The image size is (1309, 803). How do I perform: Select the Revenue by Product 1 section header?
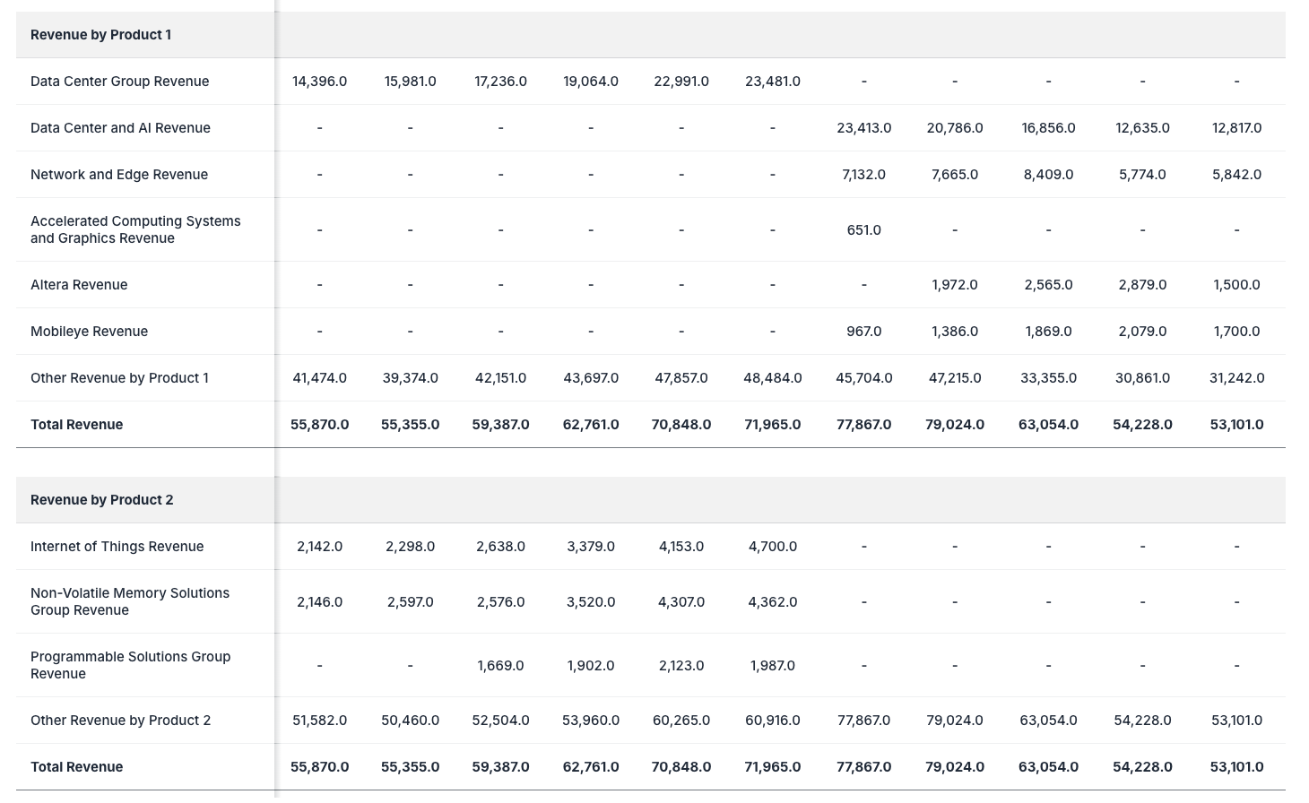(x=100, y=34)
